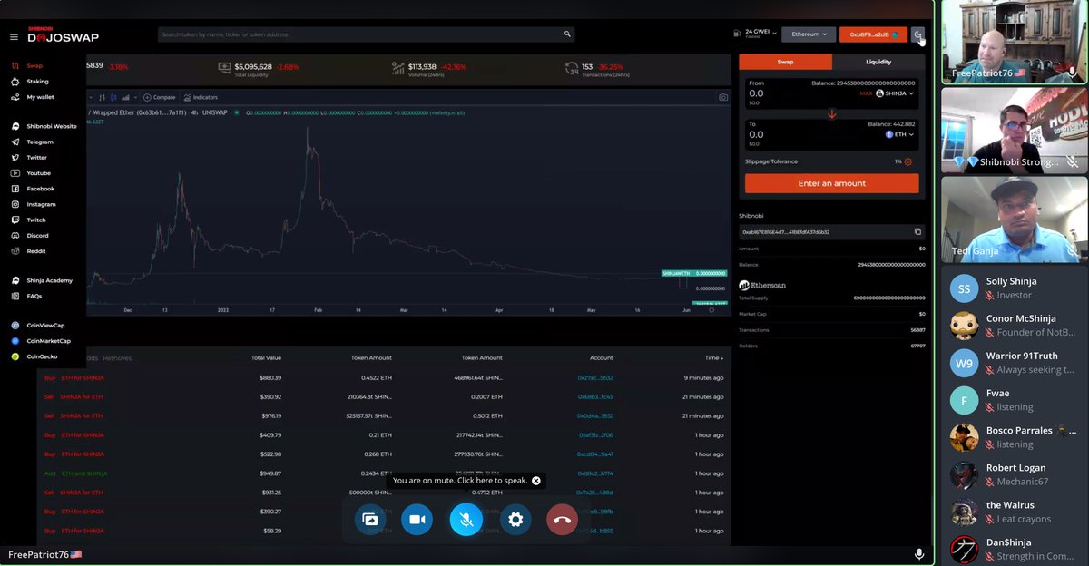The height and width of the screenshot is (566, 1089).
Task: Select participant Solly Shinja
Action: [x=1015, y=288]
